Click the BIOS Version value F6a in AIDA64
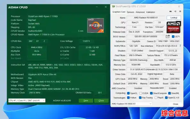190x119 pixels. (x=30, y=78)
